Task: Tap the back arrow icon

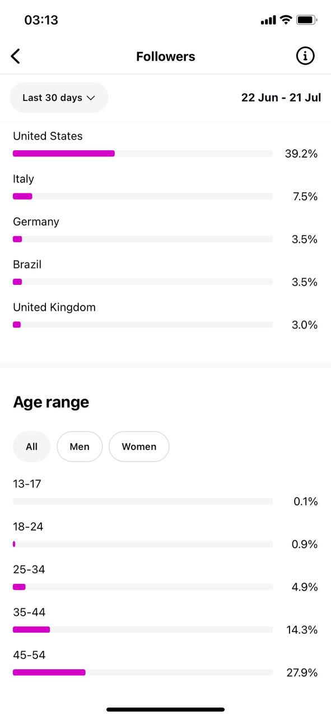Action: [x=16, y=56]
